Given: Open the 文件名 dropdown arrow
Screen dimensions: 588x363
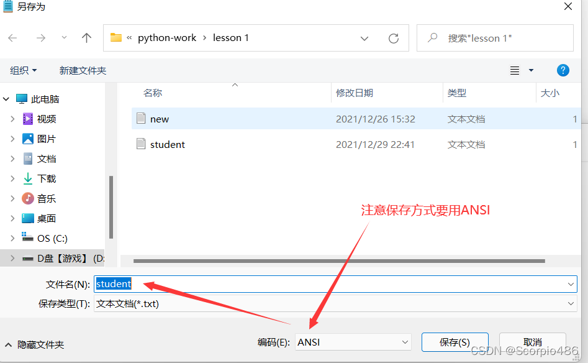Looking at the screenshot, I should [571, 284].
